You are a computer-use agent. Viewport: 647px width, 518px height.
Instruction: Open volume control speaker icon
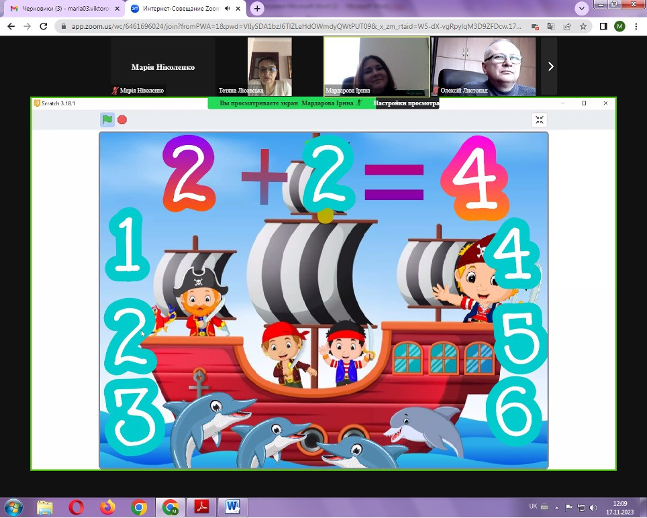593,508
